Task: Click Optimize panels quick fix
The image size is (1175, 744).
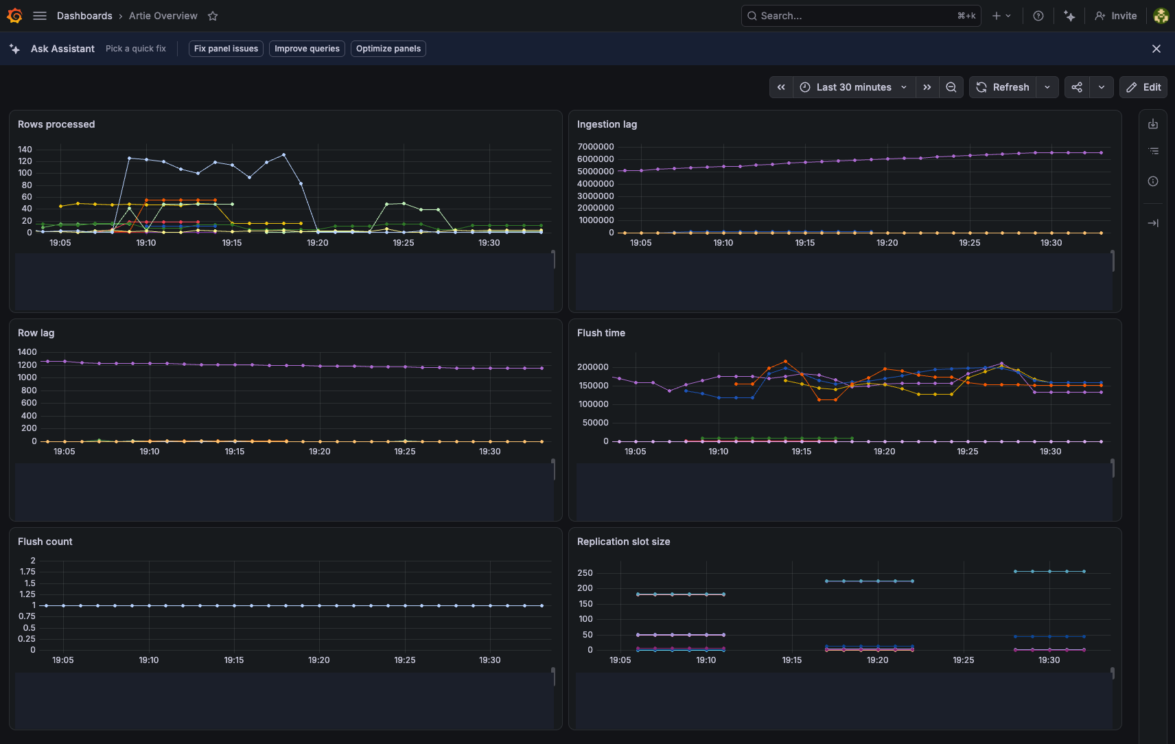Action: [388, 49]
